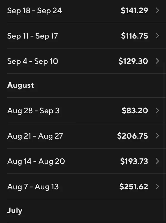
Task: Tap chevron next to $129.30
Action: [157, 61]
